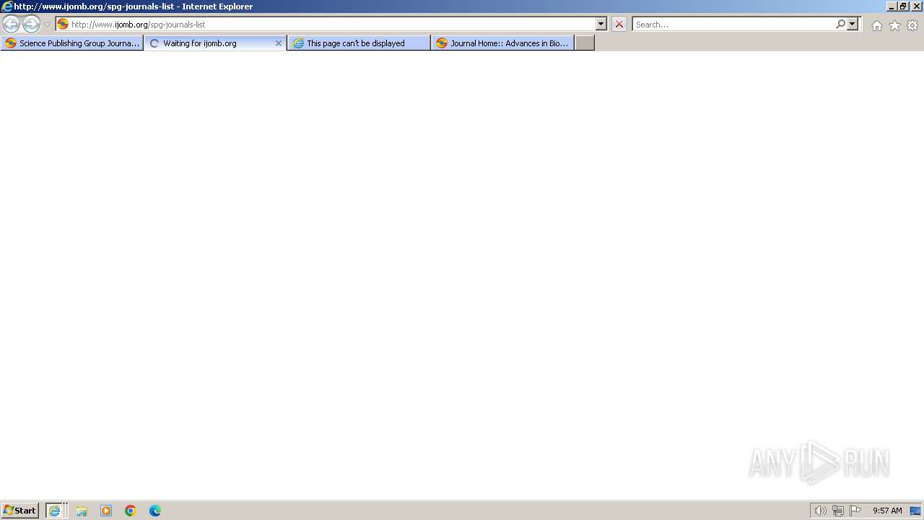The width and height of the screenshot is (924, 520).
Task: Open Action Center flag icon
Action: (855, 511)
